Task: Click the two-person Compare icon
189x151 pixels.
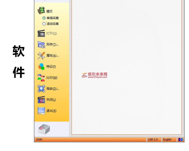Action: pyautogui.click(x=41, y=78)
